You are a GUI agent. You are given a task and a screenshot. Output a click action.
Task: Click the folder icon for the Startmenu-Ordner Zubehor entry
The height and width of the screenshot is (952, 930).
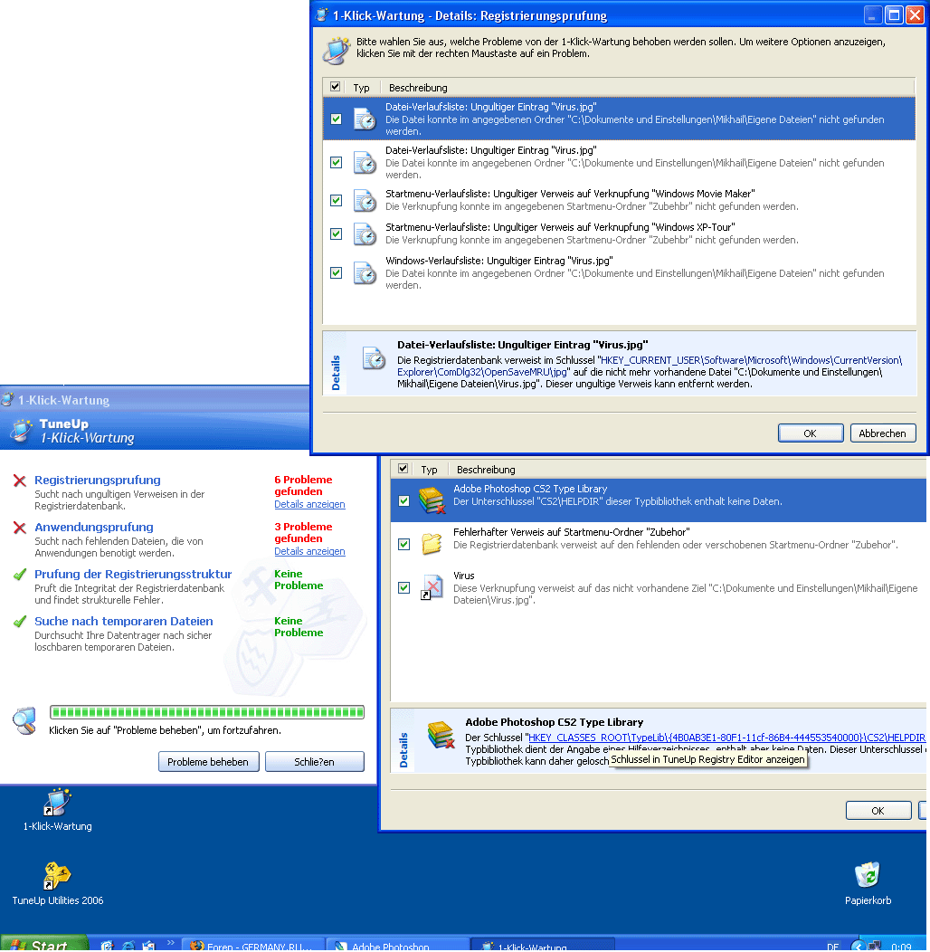click(432, 544)
